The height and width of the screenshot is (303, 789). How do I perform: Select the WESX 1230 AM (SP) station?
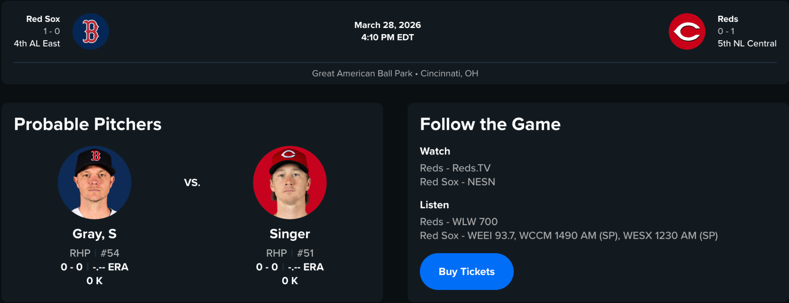coord(670,236)
